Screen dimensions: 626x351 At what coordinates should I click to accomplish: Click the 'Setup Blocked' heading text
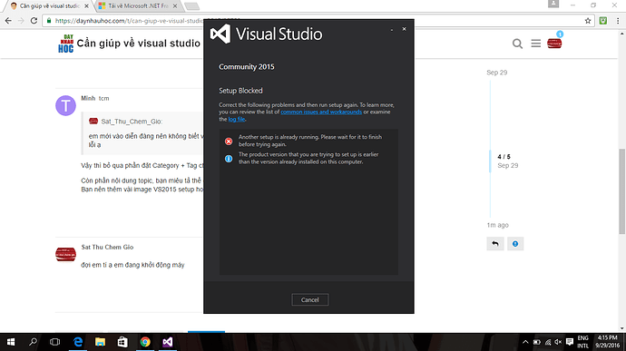coord(240,91)
